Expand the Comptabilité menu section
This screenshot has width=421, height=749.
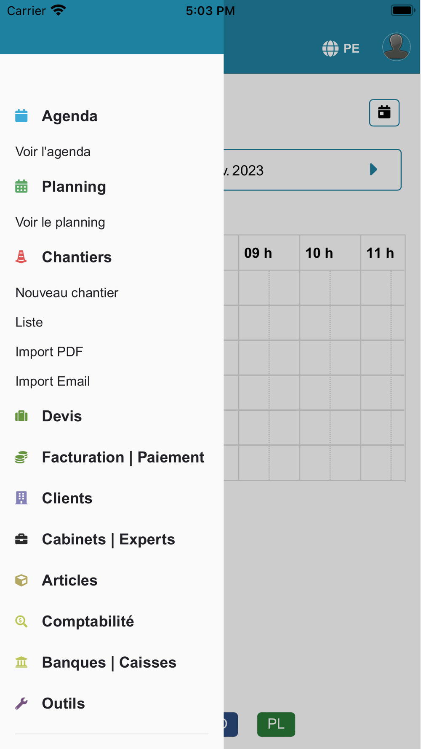[x=88, y=621]
